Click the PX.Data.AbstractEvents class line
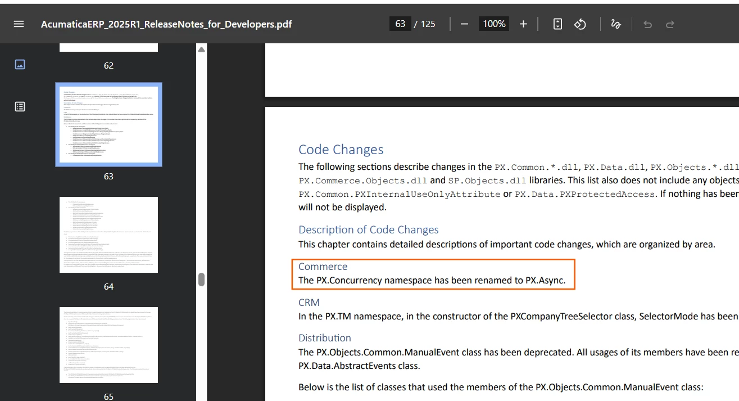The width and height of the screenshot is (739, 401). (359, 366)
